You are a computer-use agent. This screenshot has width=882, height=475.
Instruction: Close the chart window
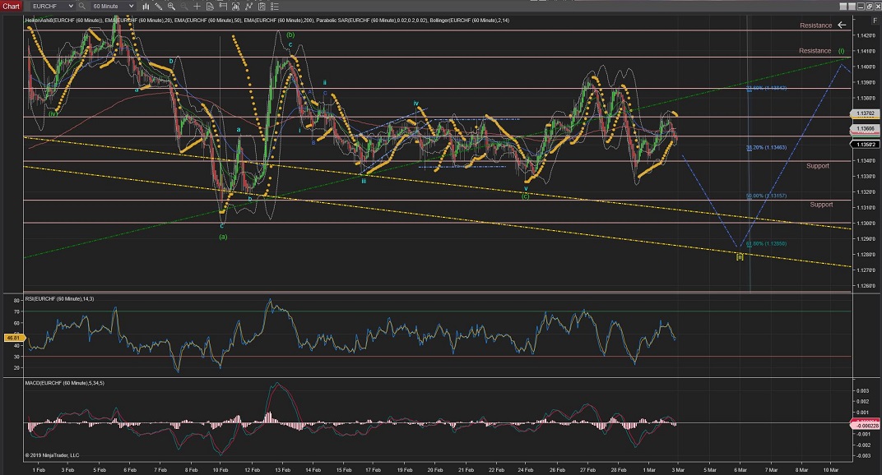click(876, 7)
